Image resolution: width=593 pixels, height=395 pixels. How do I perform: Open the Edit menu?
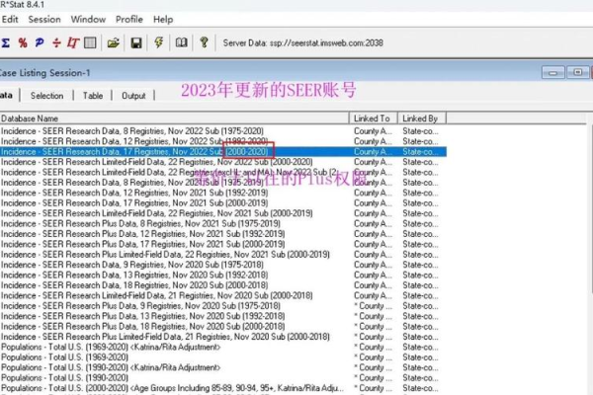click(x=10, y=20)
